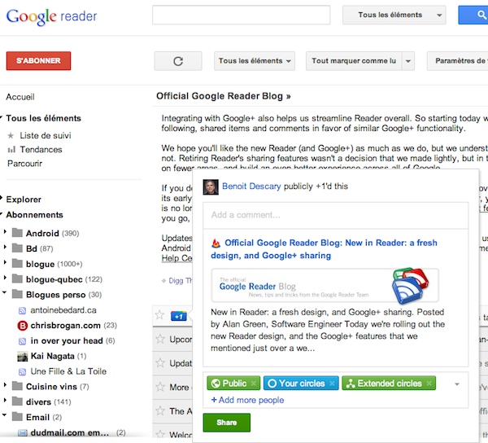Click the dudmail.com envelope icon

click(x=23, y=432)
